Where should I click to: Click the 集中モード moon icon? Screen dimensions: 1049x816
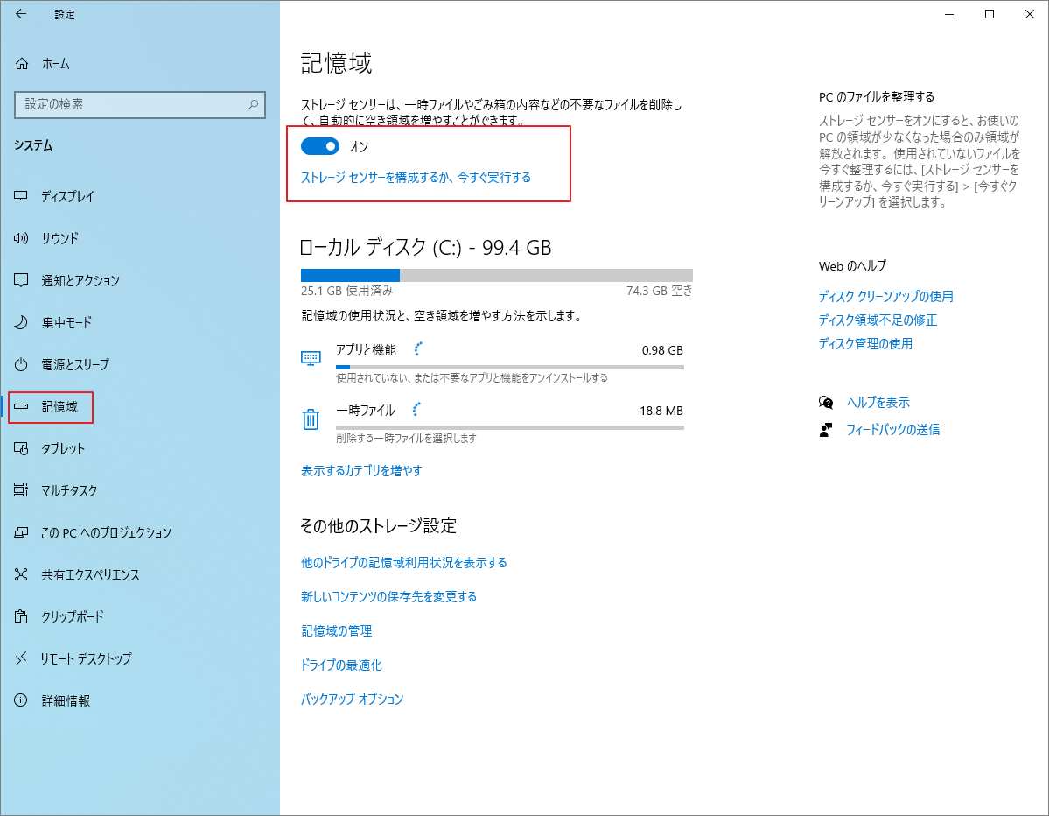click(x=21, y=322)
